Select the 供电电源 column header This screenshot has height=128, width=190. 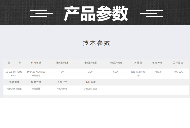click(36, 62)
